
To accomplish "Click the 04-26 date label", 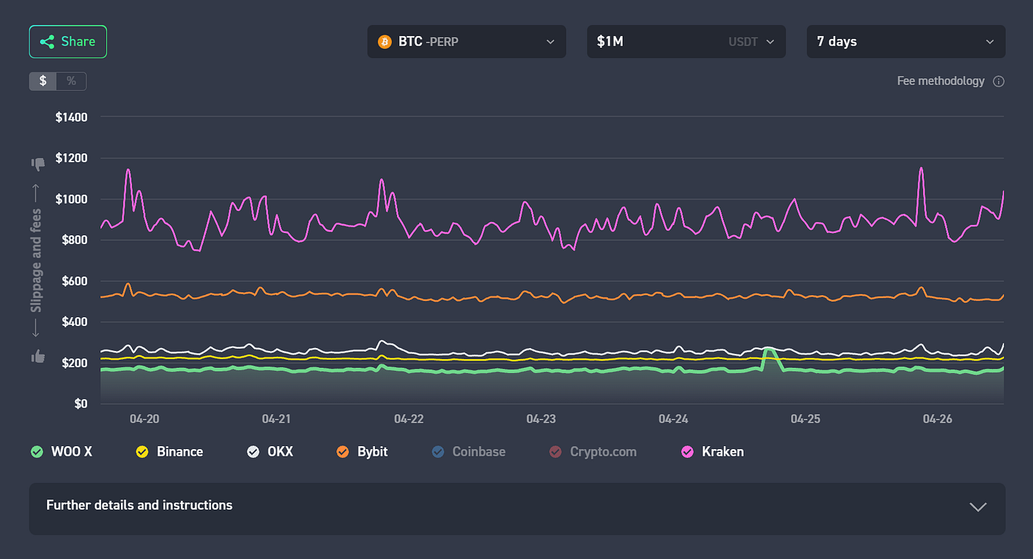I will point(938,419).
